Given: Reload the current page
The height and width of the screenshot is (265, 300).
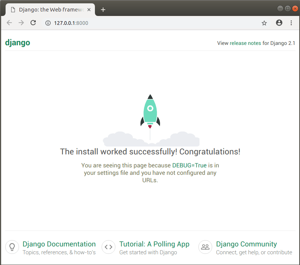Looking at the screenshot, I should point(33,23).
